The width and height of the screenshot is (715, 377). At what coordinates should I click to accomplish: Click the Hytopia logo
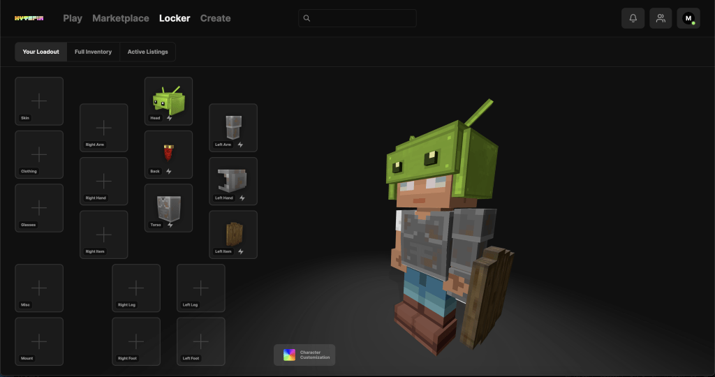coord(29,18)
